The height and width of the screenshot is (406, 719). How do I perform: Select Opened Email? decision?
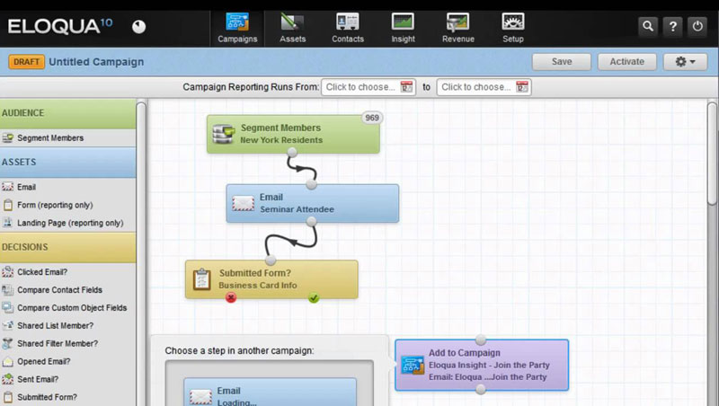click(x=68, y=362)
